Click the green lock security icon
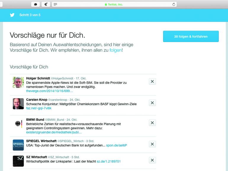The height and width of the screenshot is (171, 228). pyautogui.click(x=106, y=4)
